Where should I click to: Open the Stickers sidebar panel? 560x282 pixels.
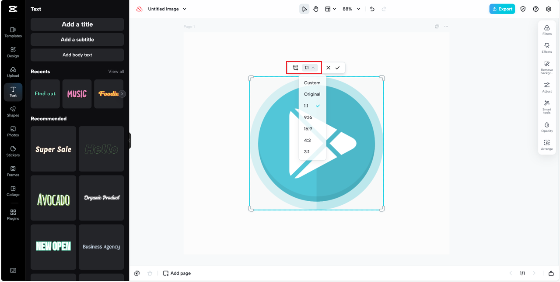tap(13, 151)
